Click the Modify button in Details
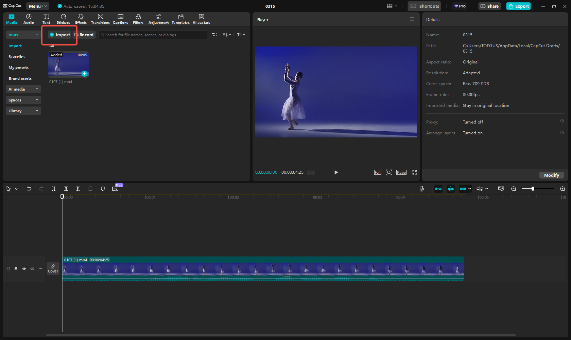571x340 pixels. coord(551,175)
